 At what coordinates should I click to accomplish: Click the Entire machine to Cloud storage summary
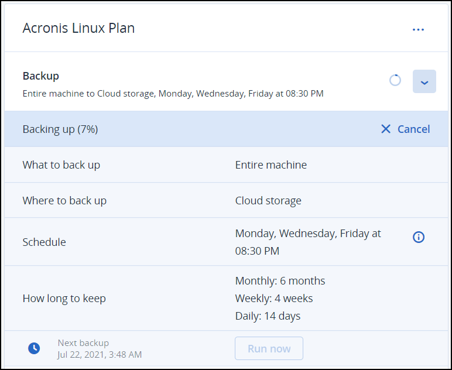coord(173,94)
